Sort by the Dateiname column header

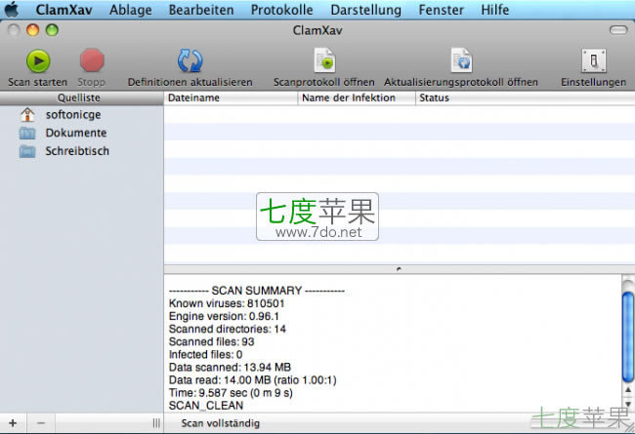[231, 98]
